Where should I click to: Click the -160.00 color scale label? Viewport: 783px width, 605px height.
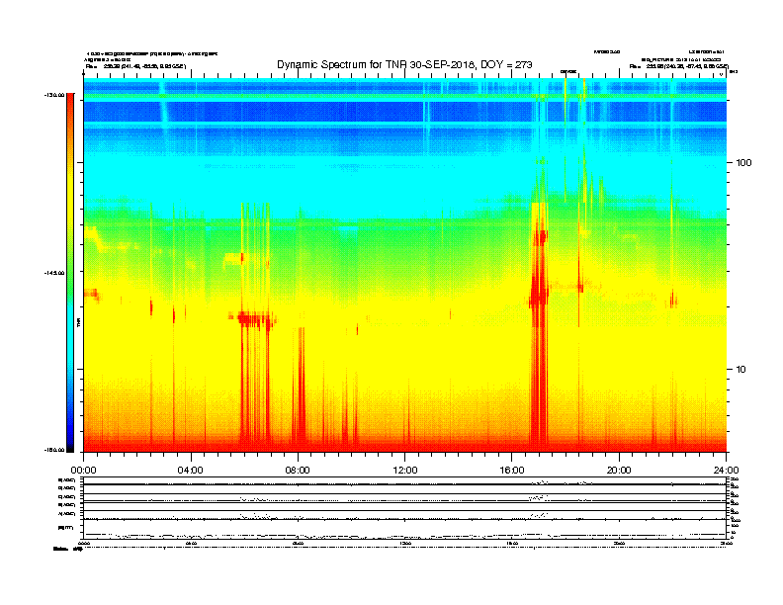54,450
